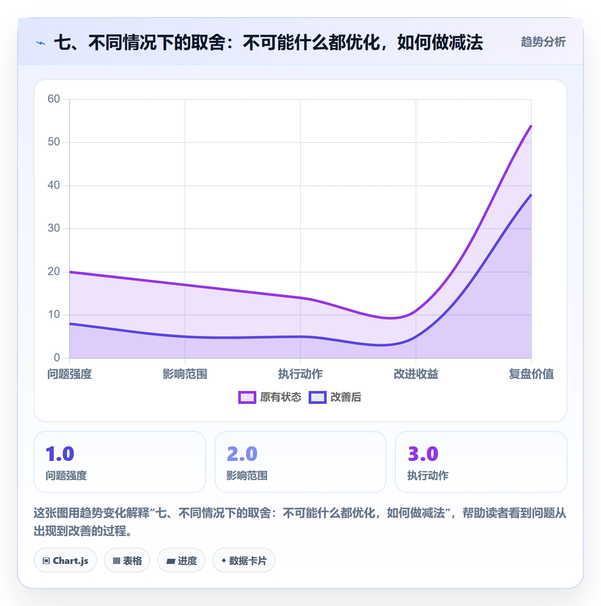Click the 改善后 legend label

(346, 397)
